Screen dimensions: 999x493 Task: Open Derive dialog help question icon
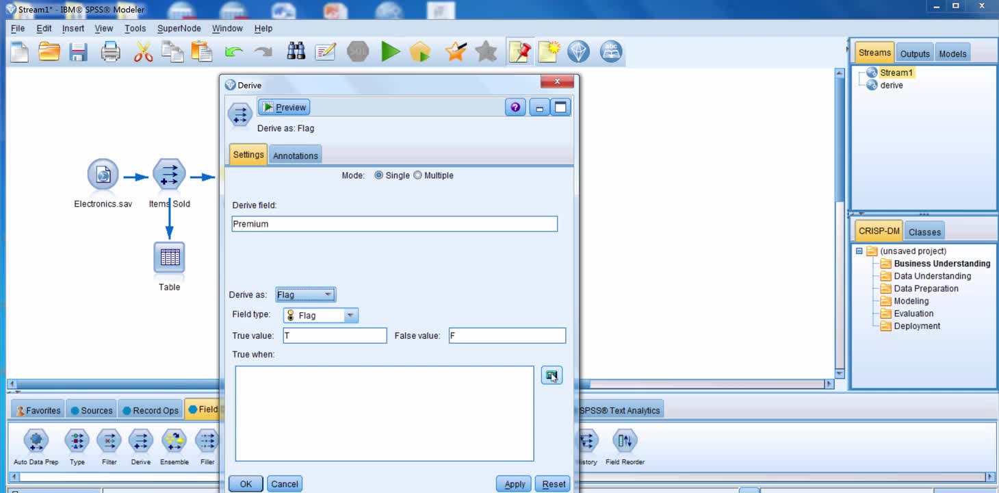pyautogui.click(x=515, y=108)
